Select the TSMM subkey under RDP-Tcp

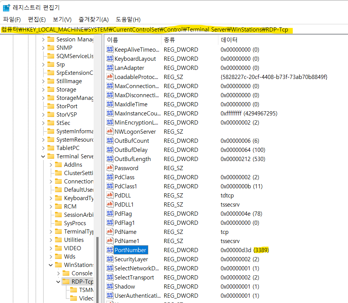pos(86,290)
